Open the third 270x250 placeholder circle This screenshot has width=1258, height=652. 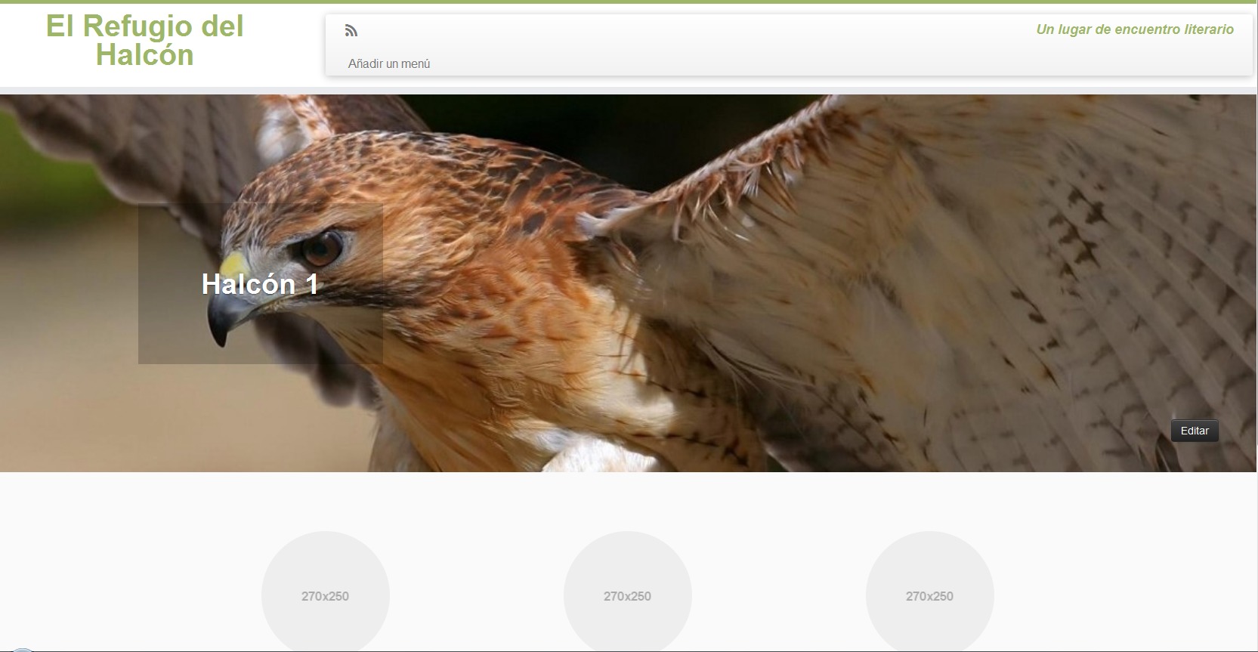(930, 592)
